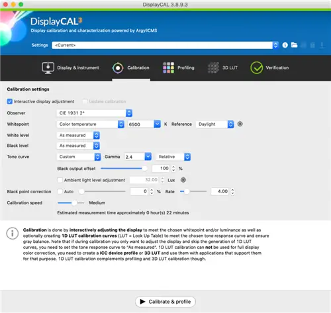Click the Black output offset stepper arrows
331x313 pixels.
pos(173,169)
